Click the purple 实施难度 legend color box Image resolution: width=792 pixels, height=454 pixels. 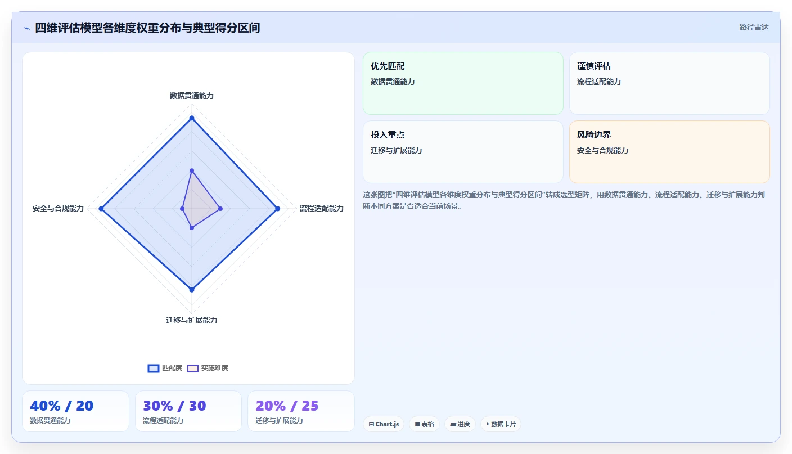click(193, 368)
